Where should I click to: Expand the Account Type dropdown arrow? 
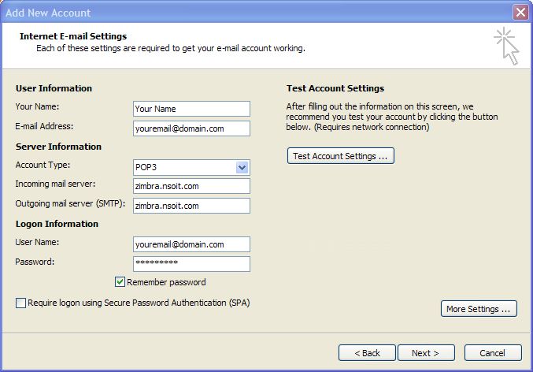pyautogui.click(x=242, y=167)
